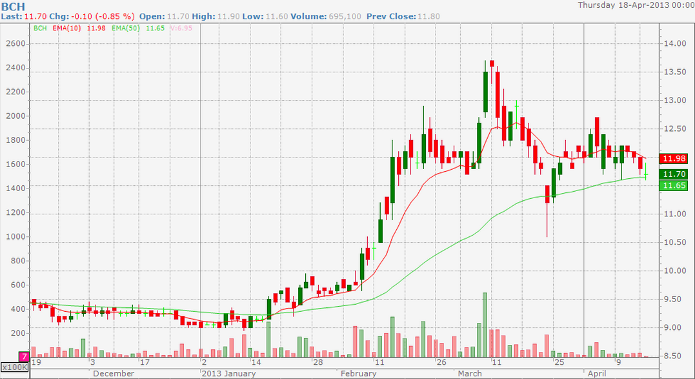
Task: Click the 26 date tick label
Action: click(441, 362)
